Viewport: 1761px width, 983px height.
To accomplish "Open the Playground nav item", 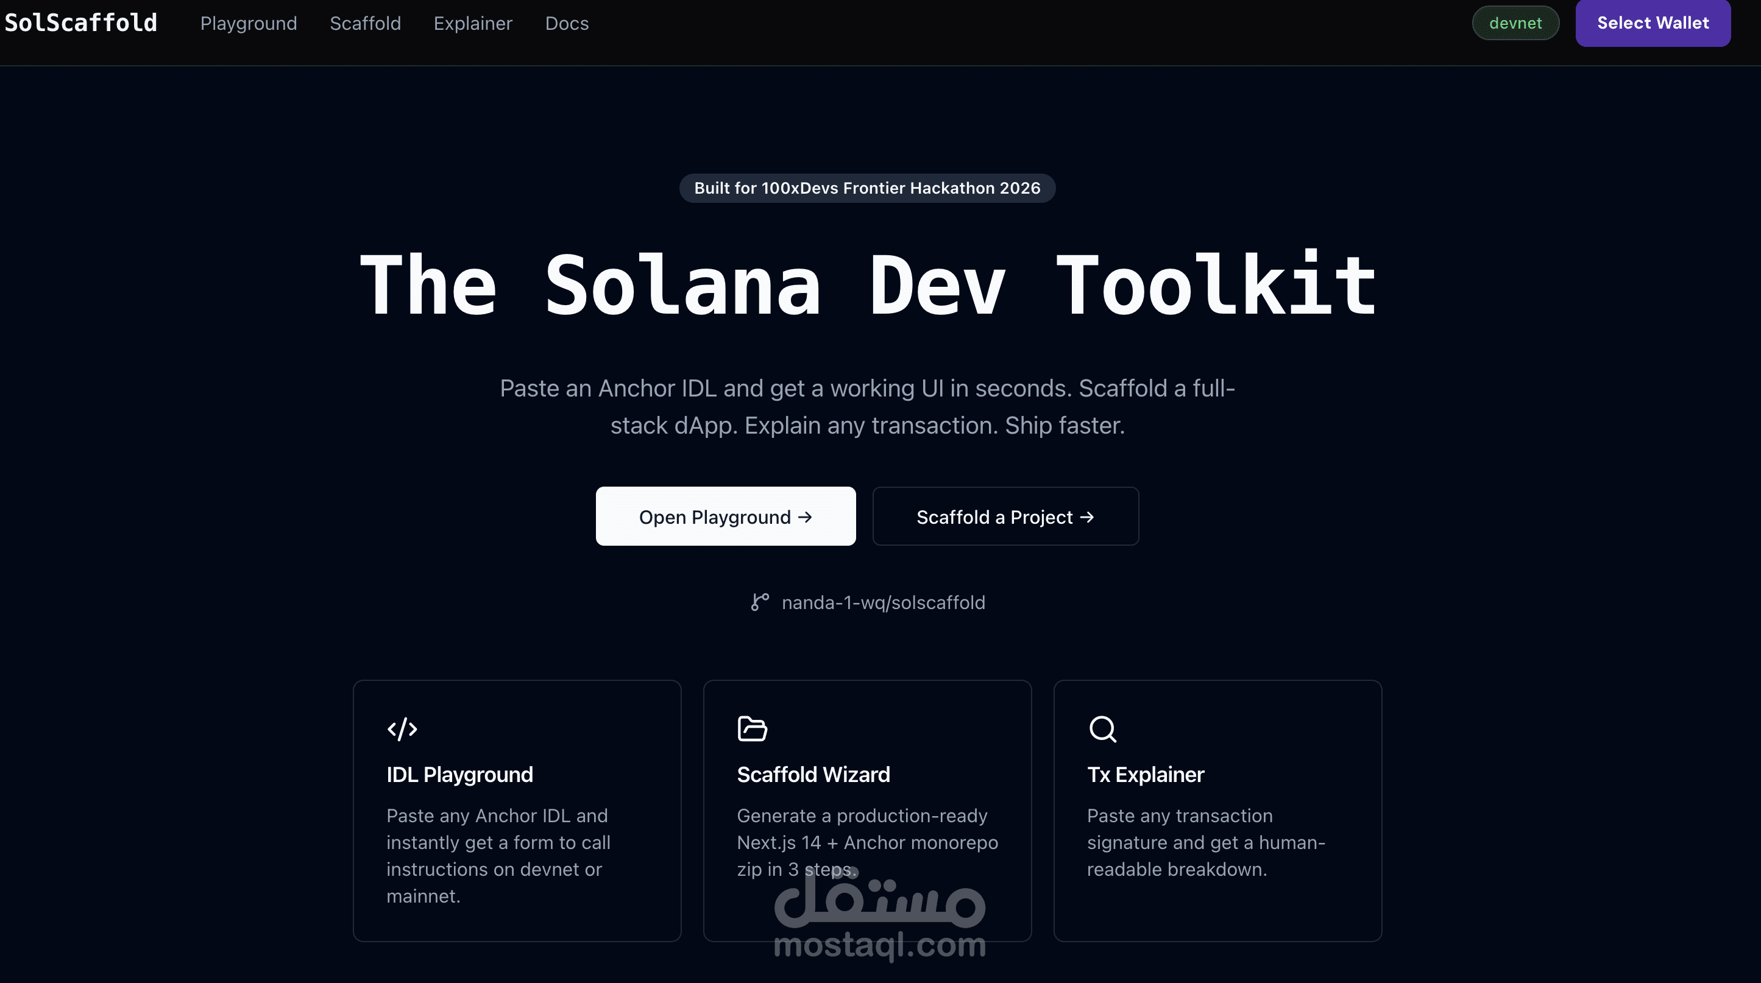I will (x=249, y=23).
